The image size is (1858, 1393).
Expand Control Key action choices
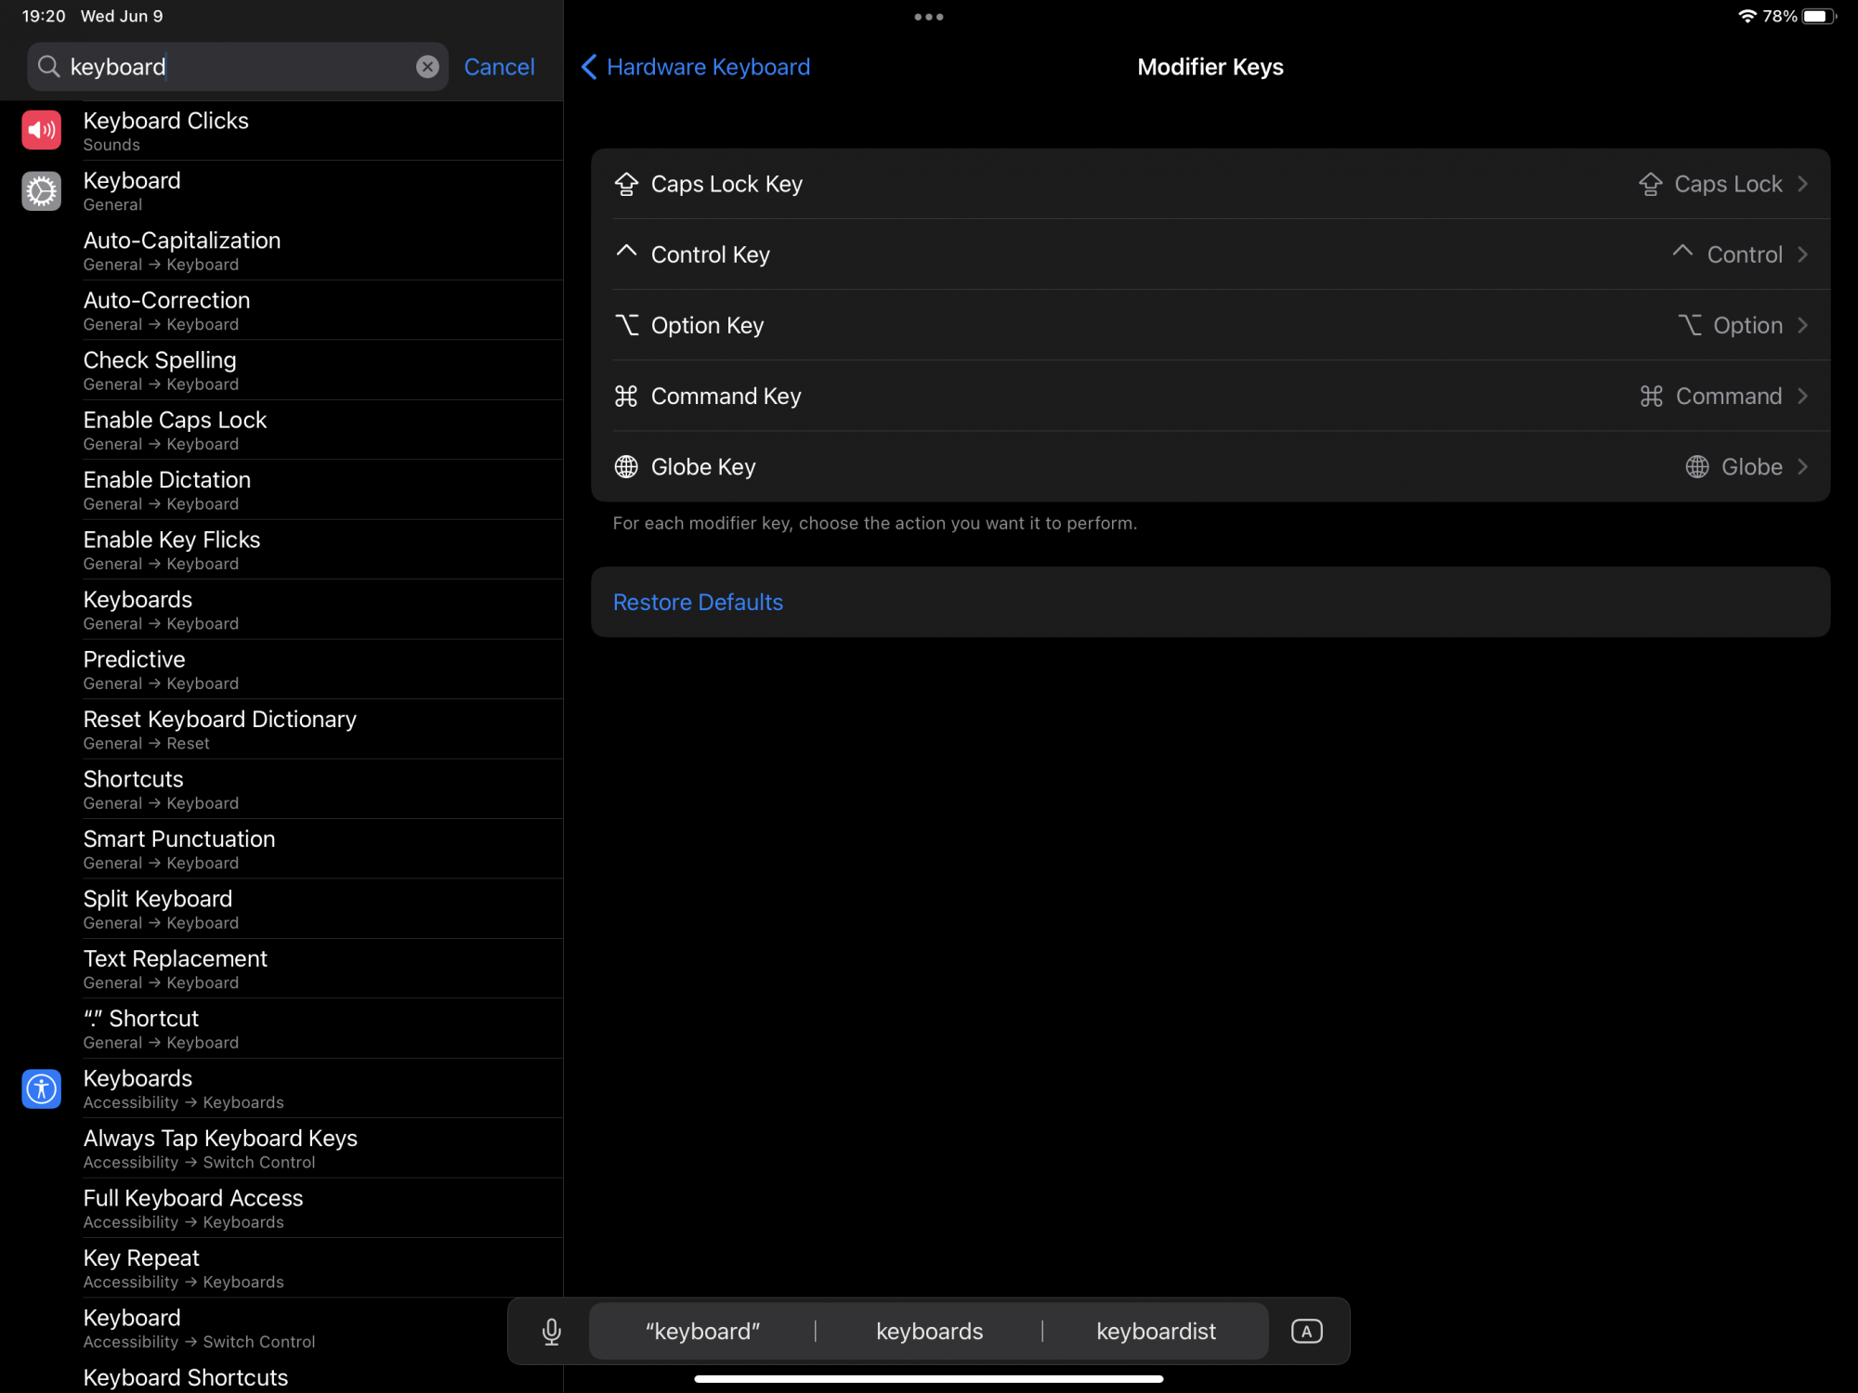pos(1210,254)
